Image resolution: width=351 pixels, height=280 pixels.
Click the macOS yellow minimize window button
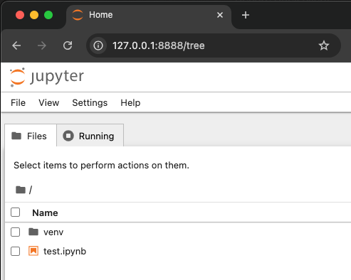point(34,15)
